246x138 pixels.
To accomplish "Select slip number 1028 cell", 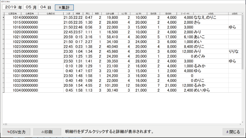I will [x=12, y=61].
